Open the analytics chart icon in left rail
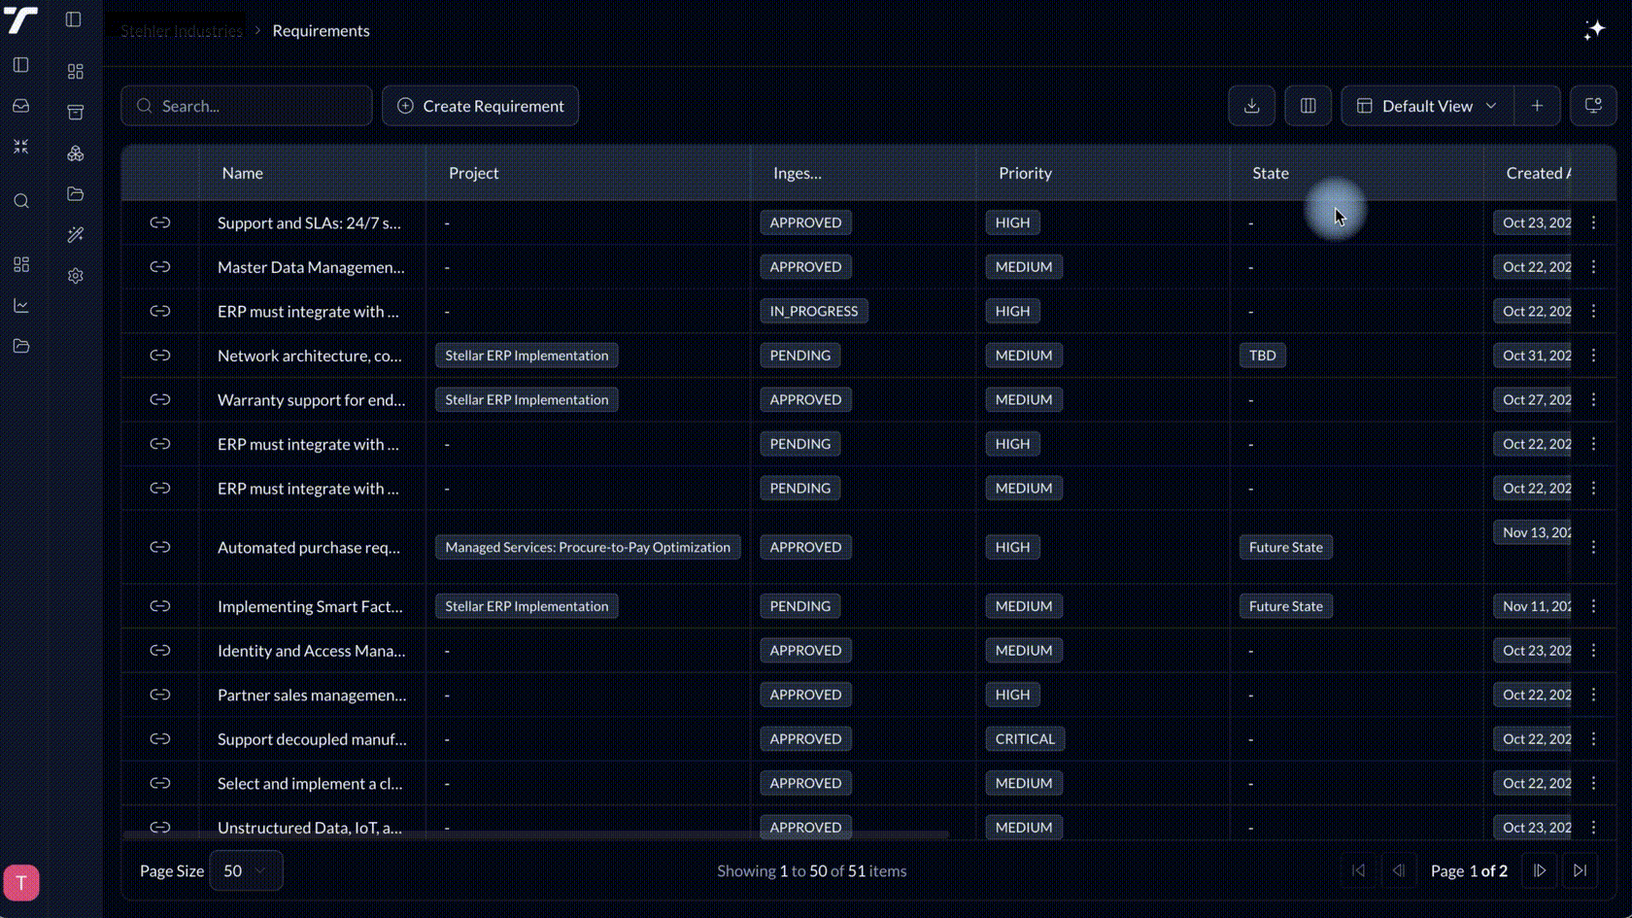This screenshot has height=918, width=1632. pyautogui.click(x=20, y=306)
